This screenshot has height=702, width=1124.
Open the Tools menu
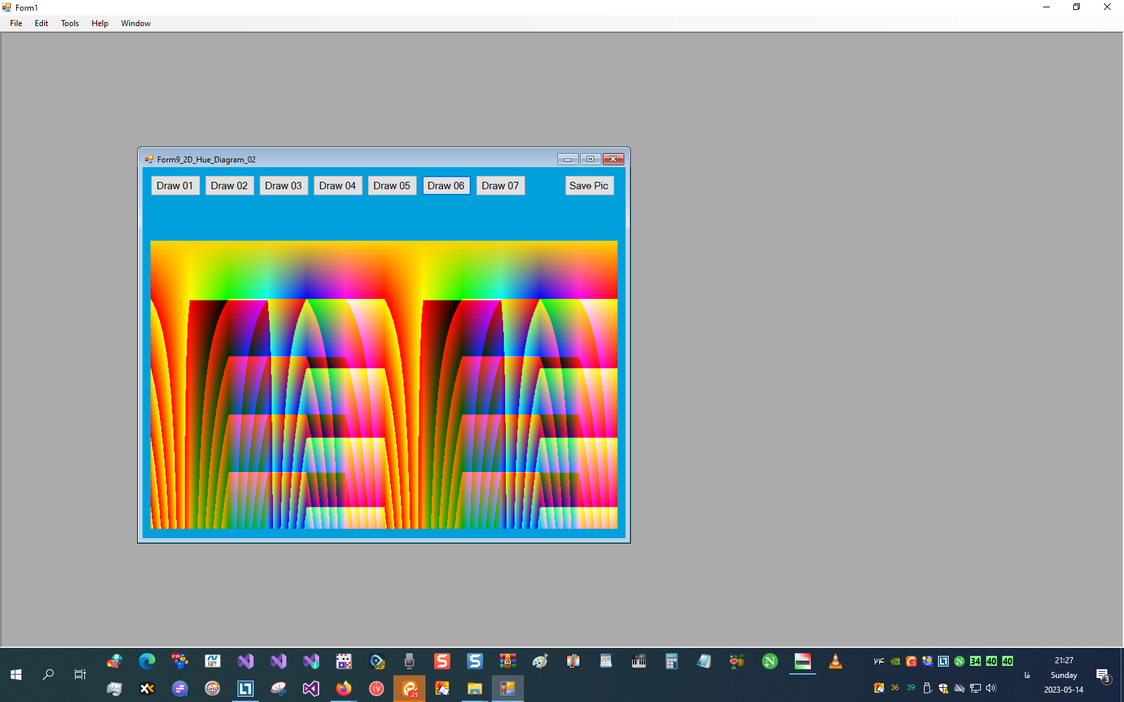70,23
